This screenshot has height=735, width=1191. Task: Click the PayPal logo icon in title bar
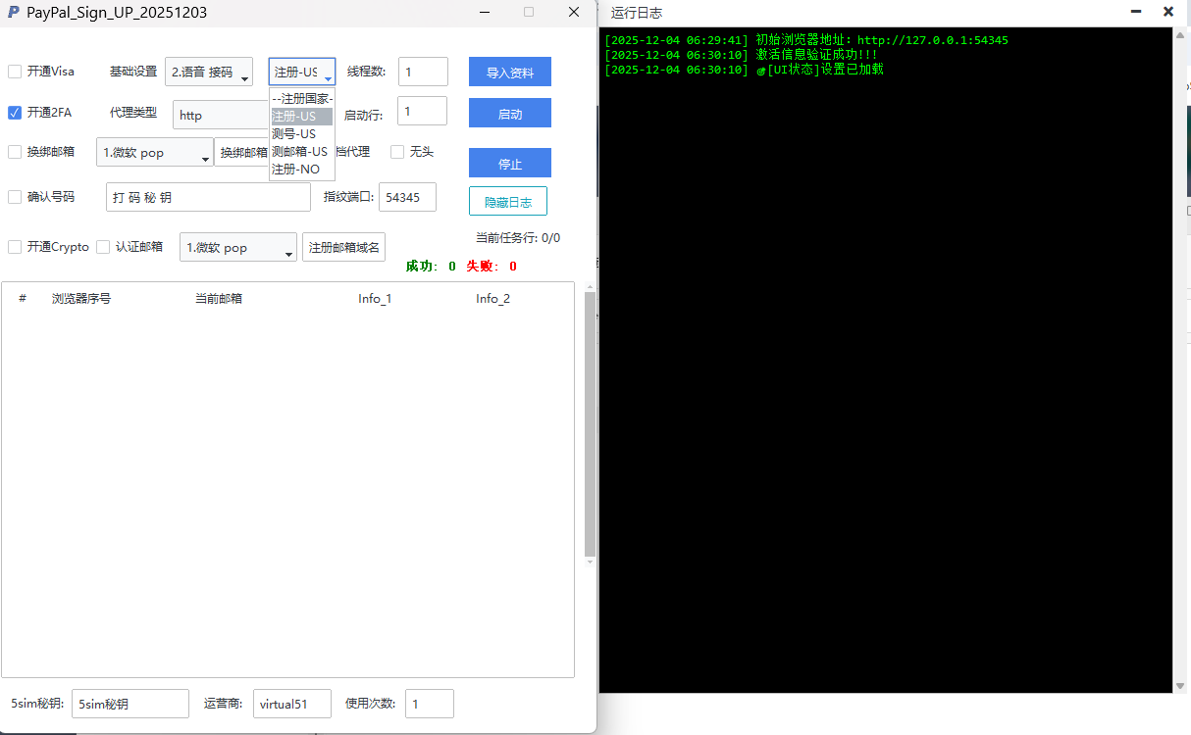point(13,13)
